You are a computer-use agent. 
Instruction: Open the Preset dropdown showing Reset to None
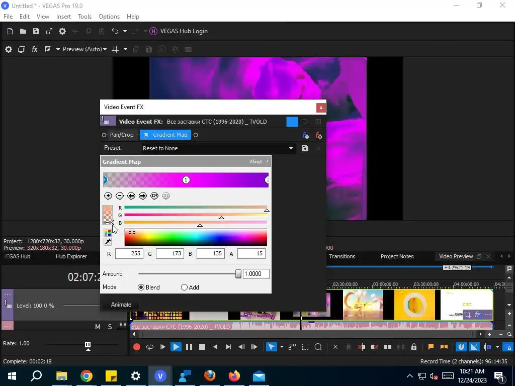[218, 148]
